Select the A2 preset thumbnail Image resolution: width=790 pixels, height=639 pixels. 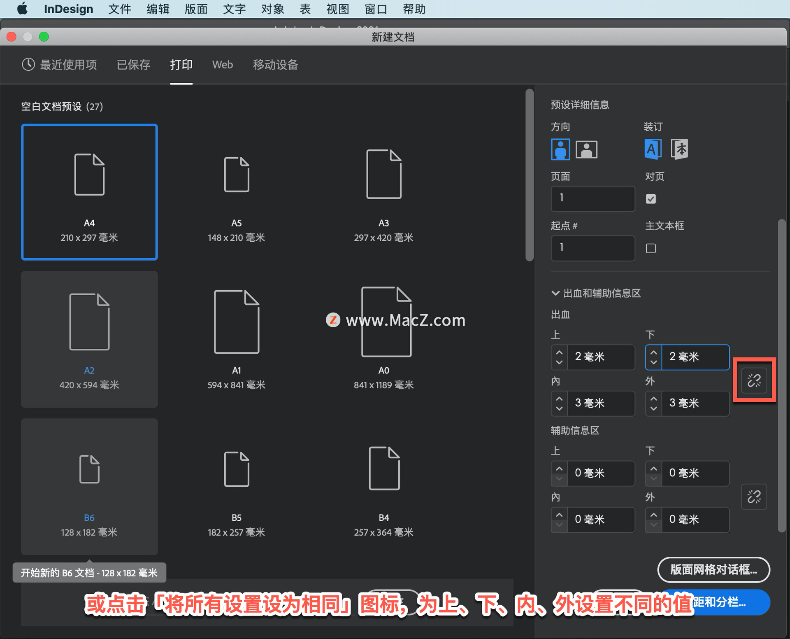click(89, 339)
